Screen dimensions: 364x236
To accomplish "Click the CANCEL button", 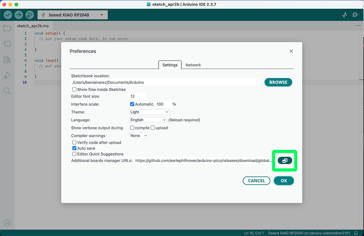I will tap(256, 181).
